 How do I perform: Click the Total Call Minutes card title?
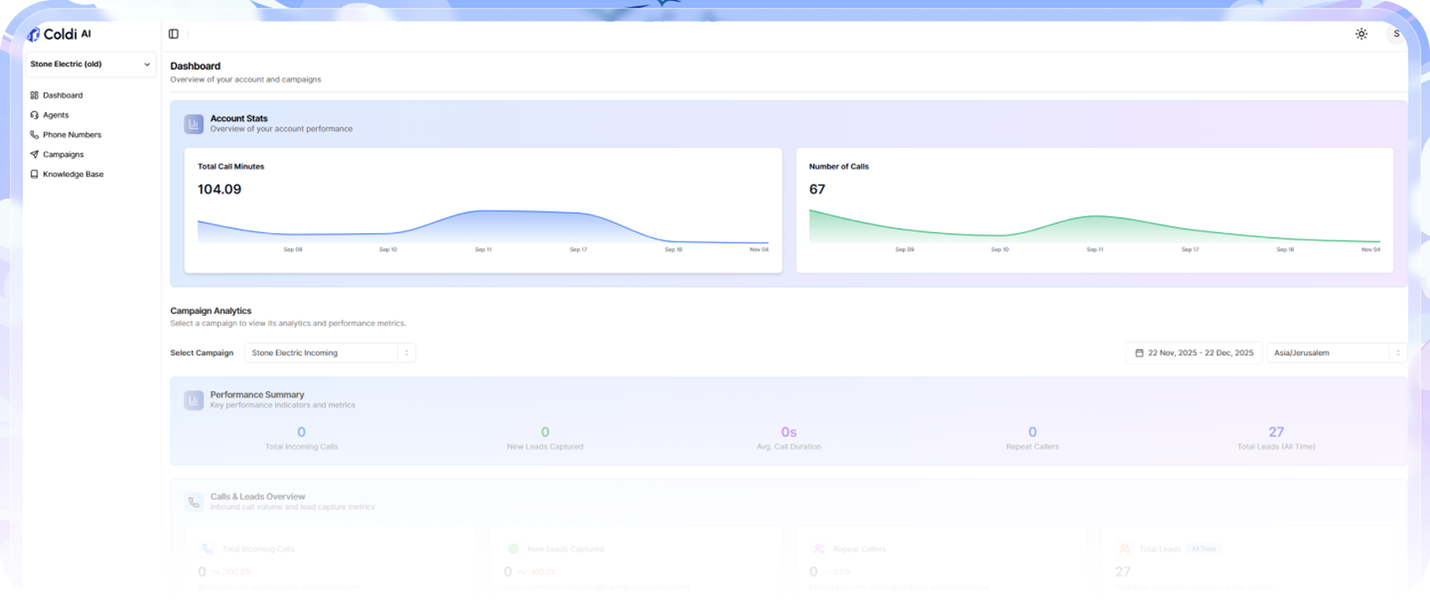(x=231, y=167)
